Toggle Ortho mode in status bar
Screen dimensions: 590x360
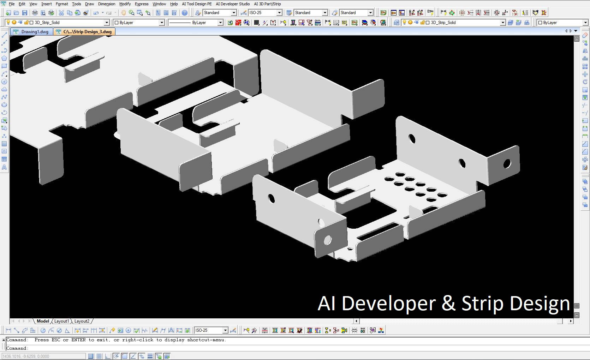click(x=108, y=356)
